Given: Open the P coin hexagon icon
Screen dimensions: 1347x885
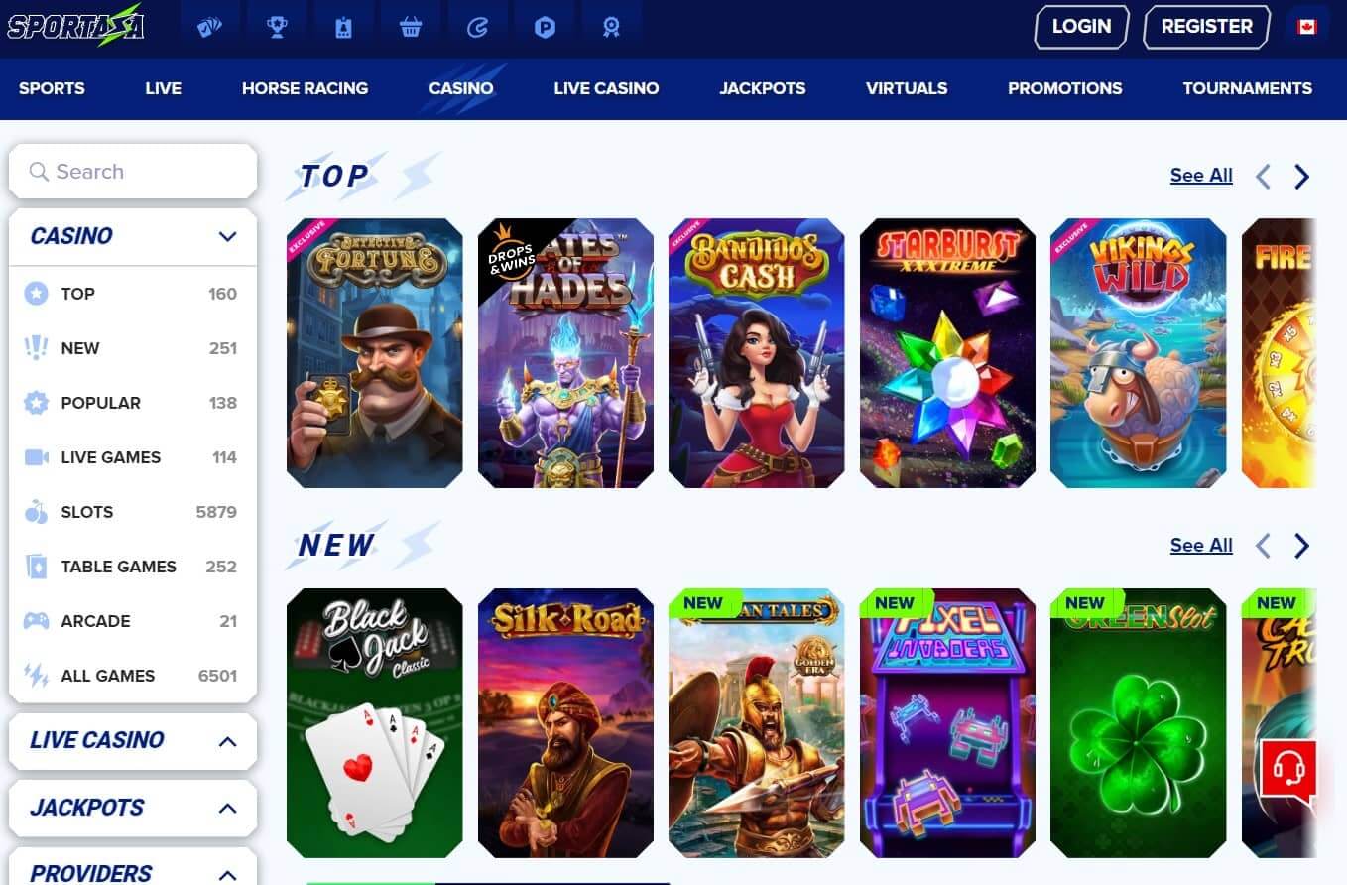Looking at the screenshot, I should tap(545, 27).
